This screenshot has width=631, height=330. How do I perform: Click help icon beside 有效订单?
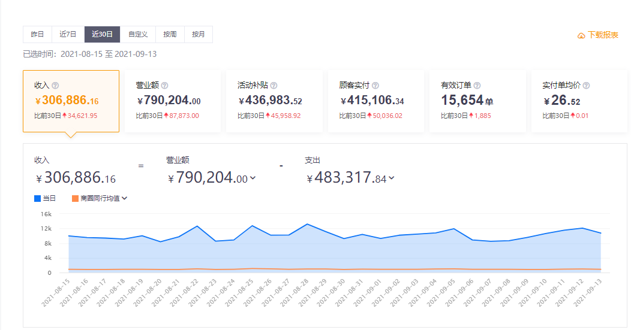tap(477, 86)
